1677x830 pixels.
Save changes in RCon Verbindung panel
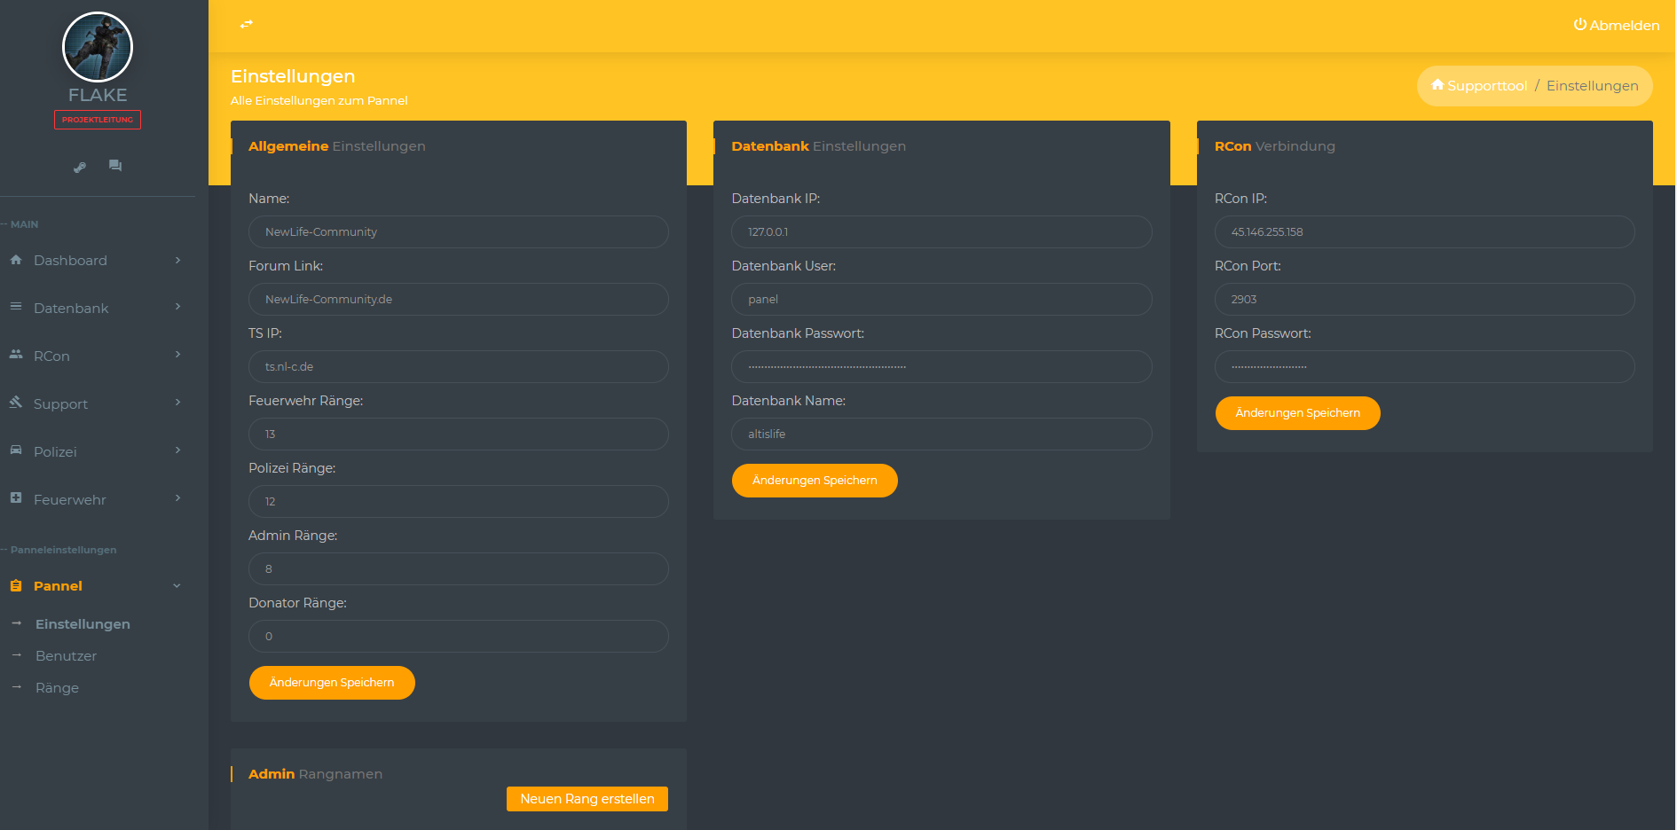[1297, 413]
